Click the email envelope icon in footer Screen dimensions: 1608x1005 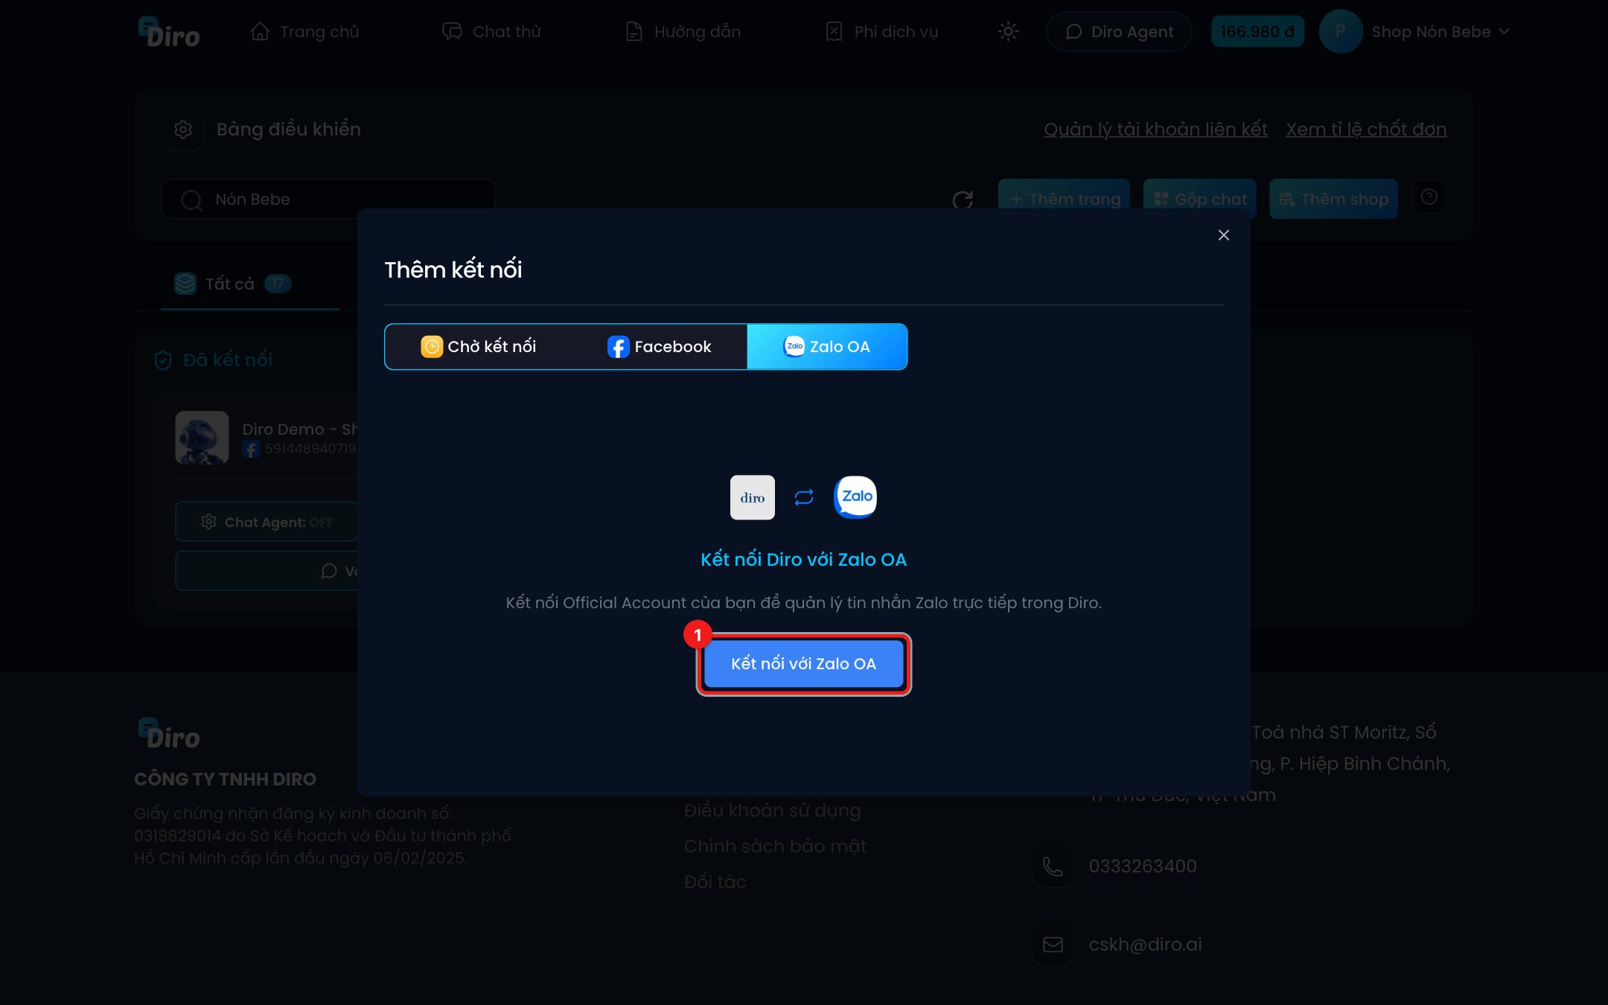pyautogui.click(x=1053, y=945)
